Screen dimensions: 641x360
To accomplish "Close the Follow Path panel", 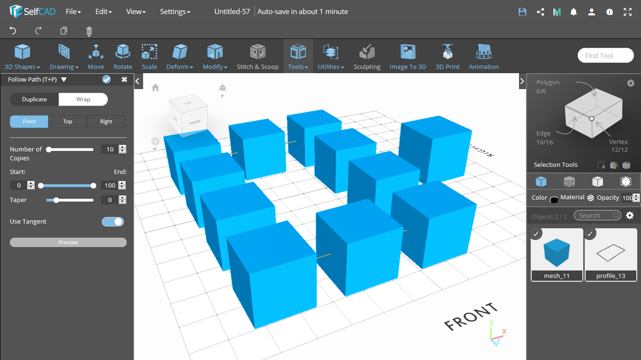I will [x=124, y=79].
